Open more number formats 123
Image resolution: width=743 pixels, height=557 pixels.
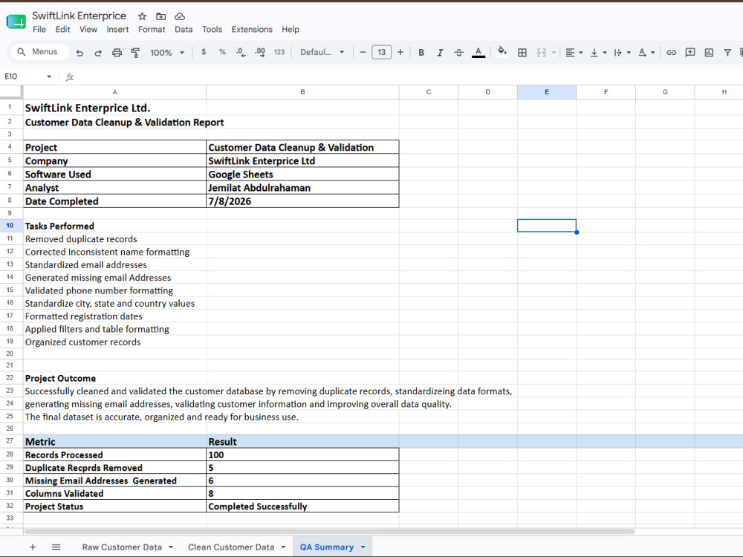pyautogui.click(x=279, y=52)
